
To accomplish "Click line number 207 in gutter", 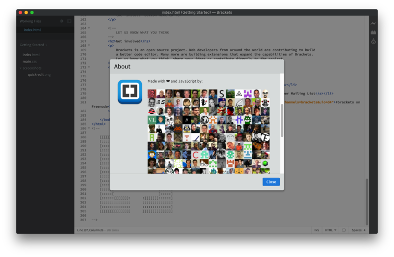I will [x=83, y=220].
